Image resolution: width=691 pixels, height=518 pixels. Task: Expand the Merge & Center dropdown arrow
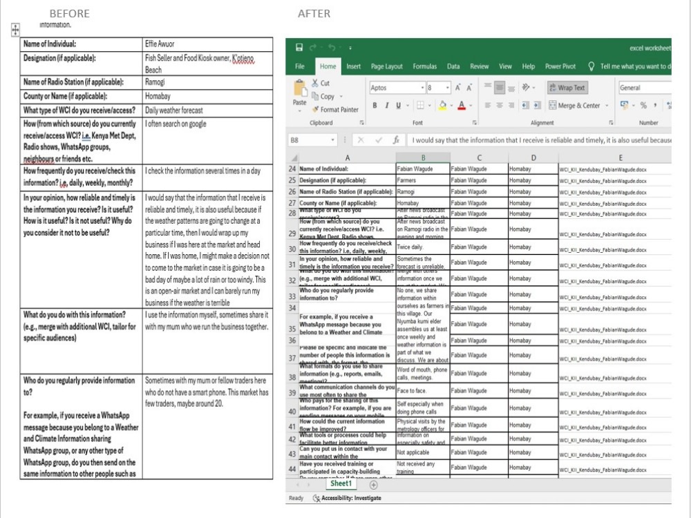[x=607, y=106]
